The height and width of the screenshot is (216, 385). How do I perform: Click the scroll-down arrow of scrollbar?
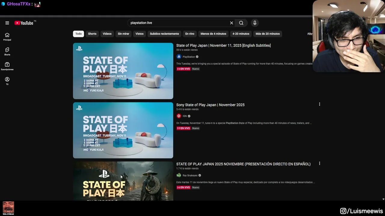pyautogui.click(x=383, y=199)
